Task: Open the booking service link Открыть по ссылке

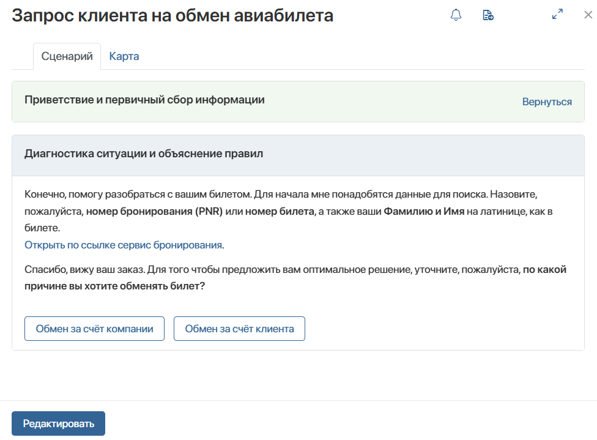Action: click(123, 245)
